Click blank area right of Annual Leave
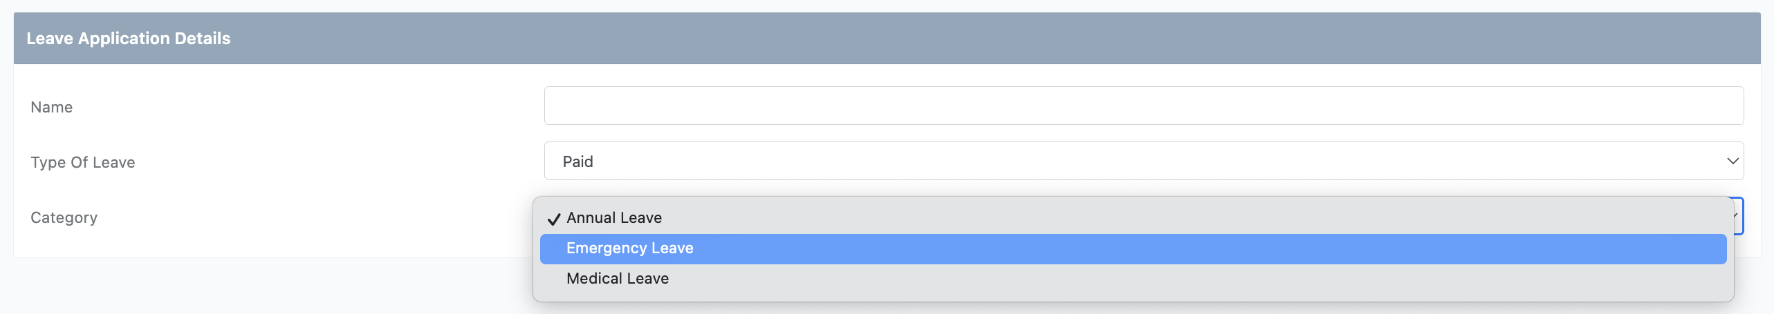 pyautogui.click(x=1176, y=218)
